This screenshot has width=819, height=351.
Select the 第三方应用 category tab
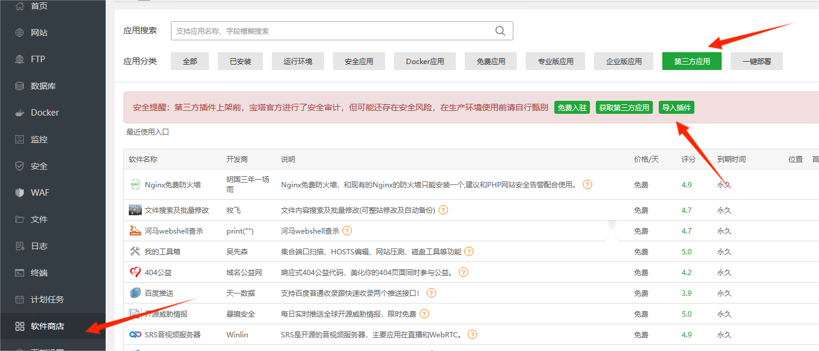692,61
